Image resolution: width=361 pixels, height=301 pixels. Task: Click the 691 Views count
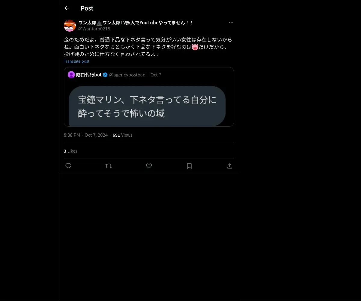click(122, 135)
